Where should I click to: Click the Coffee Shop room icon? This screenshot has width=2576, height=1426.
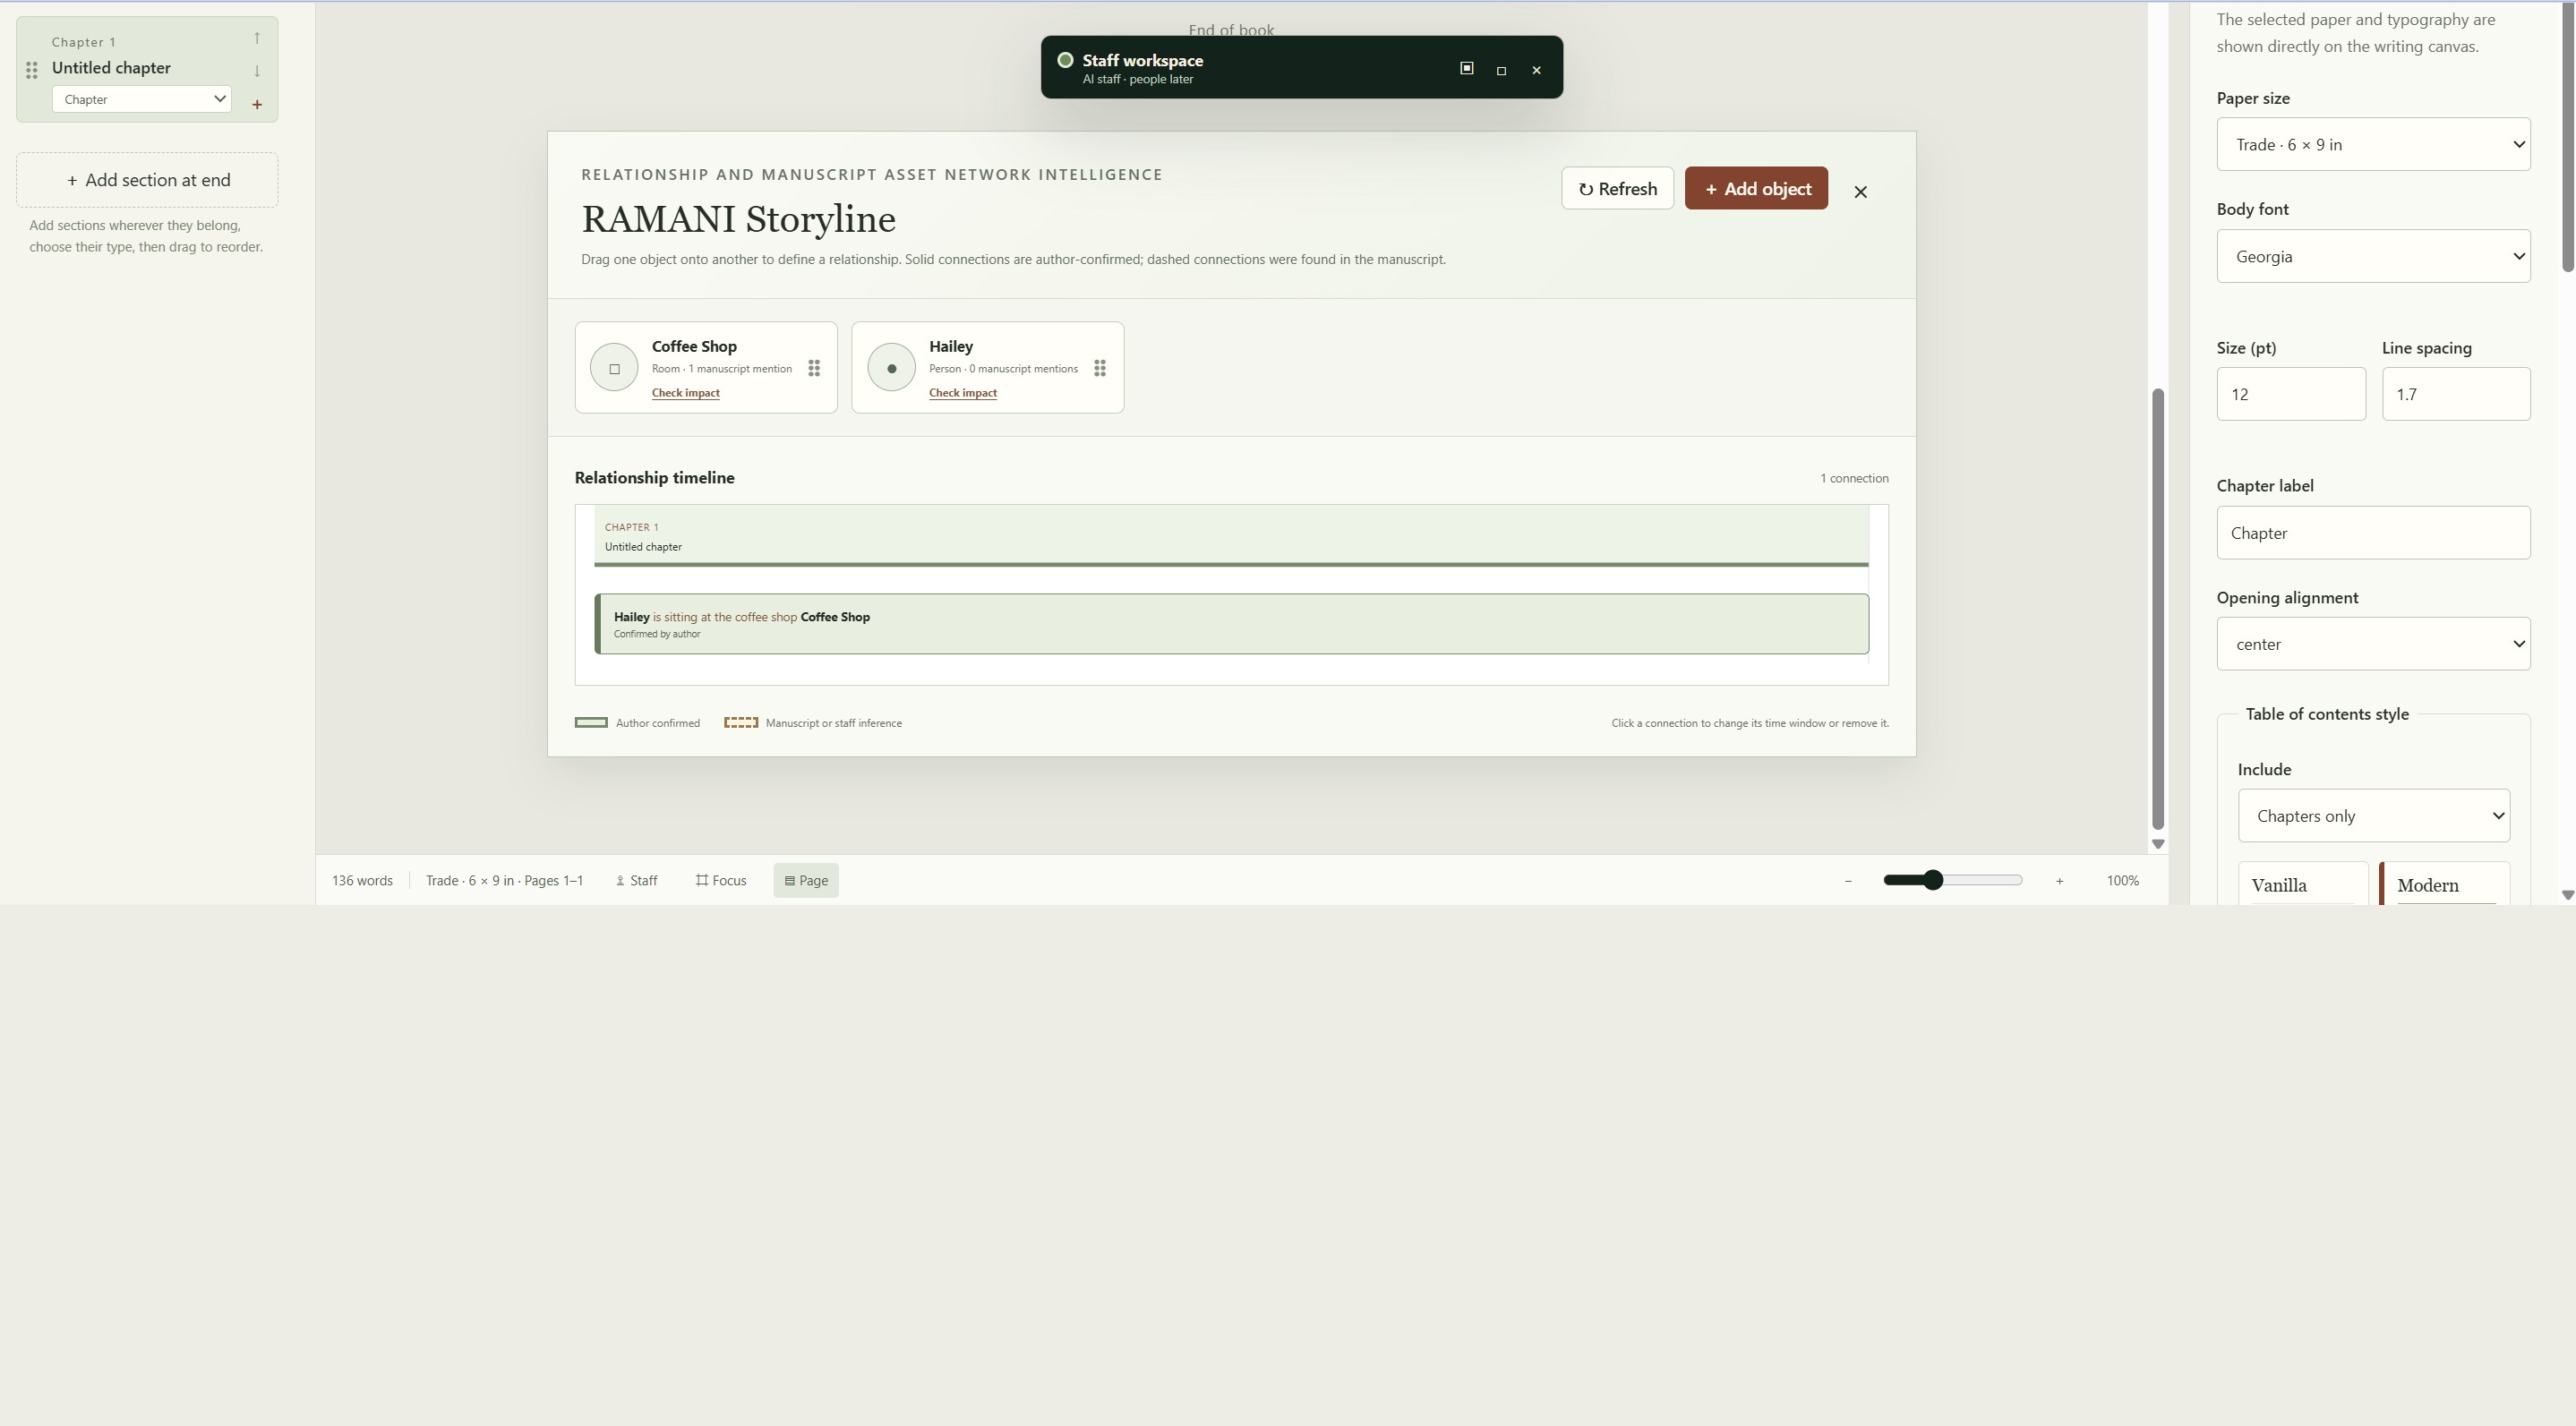pos(614,368)
